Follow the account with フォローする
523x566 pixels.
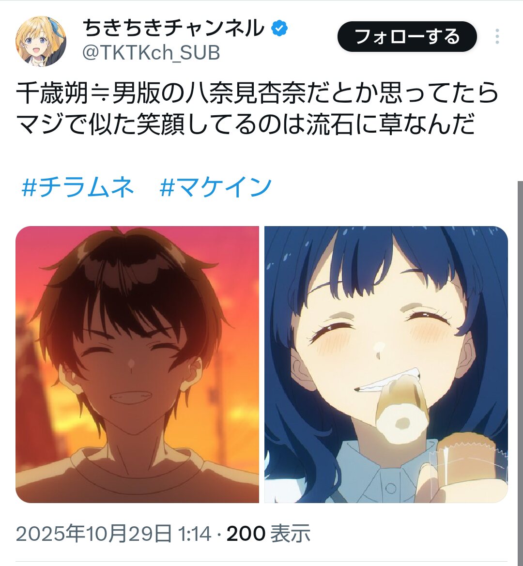pyautogui.click(x=407, y=36)
